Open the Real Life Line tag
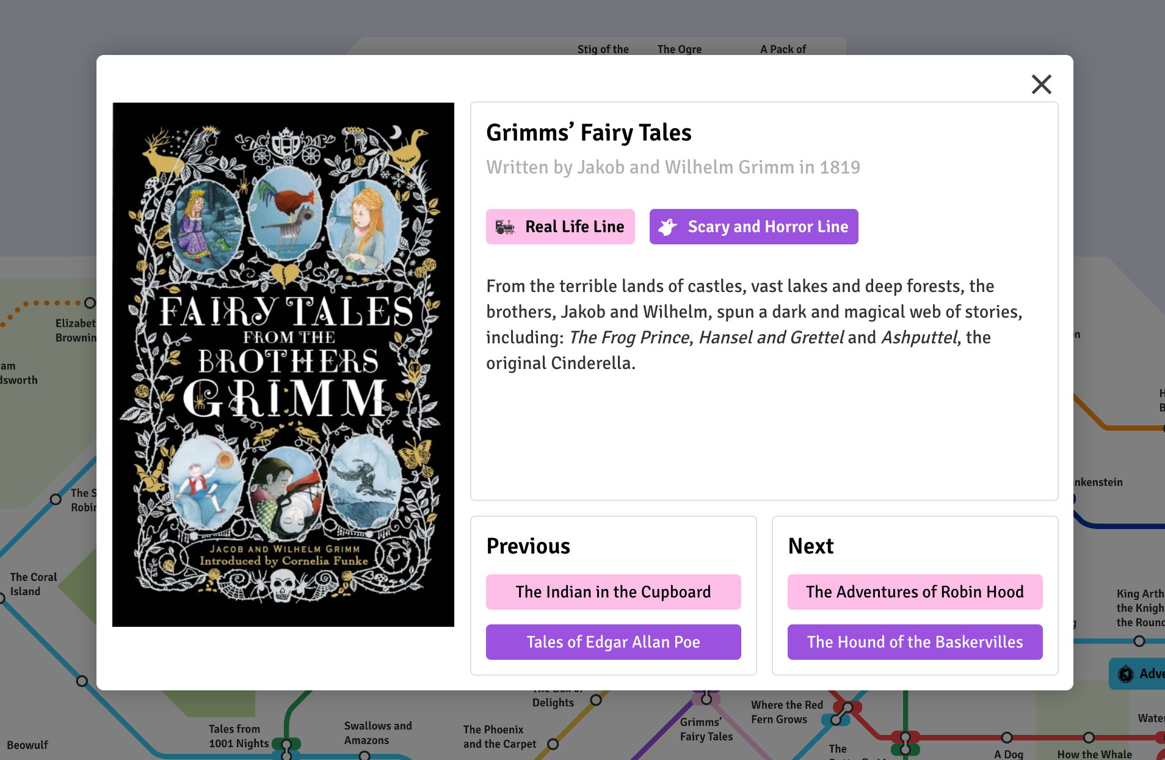Screen dimensions: 1165x760 [x=560, y=227]
